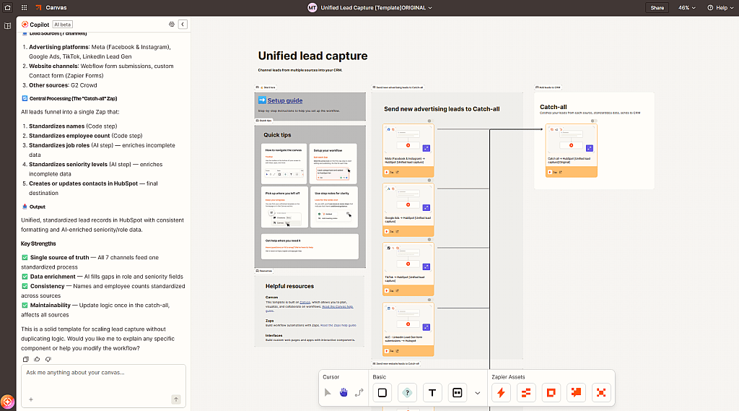
Task: Open 'Setup your workflow' tip card
Action: (x=333, y=164)
